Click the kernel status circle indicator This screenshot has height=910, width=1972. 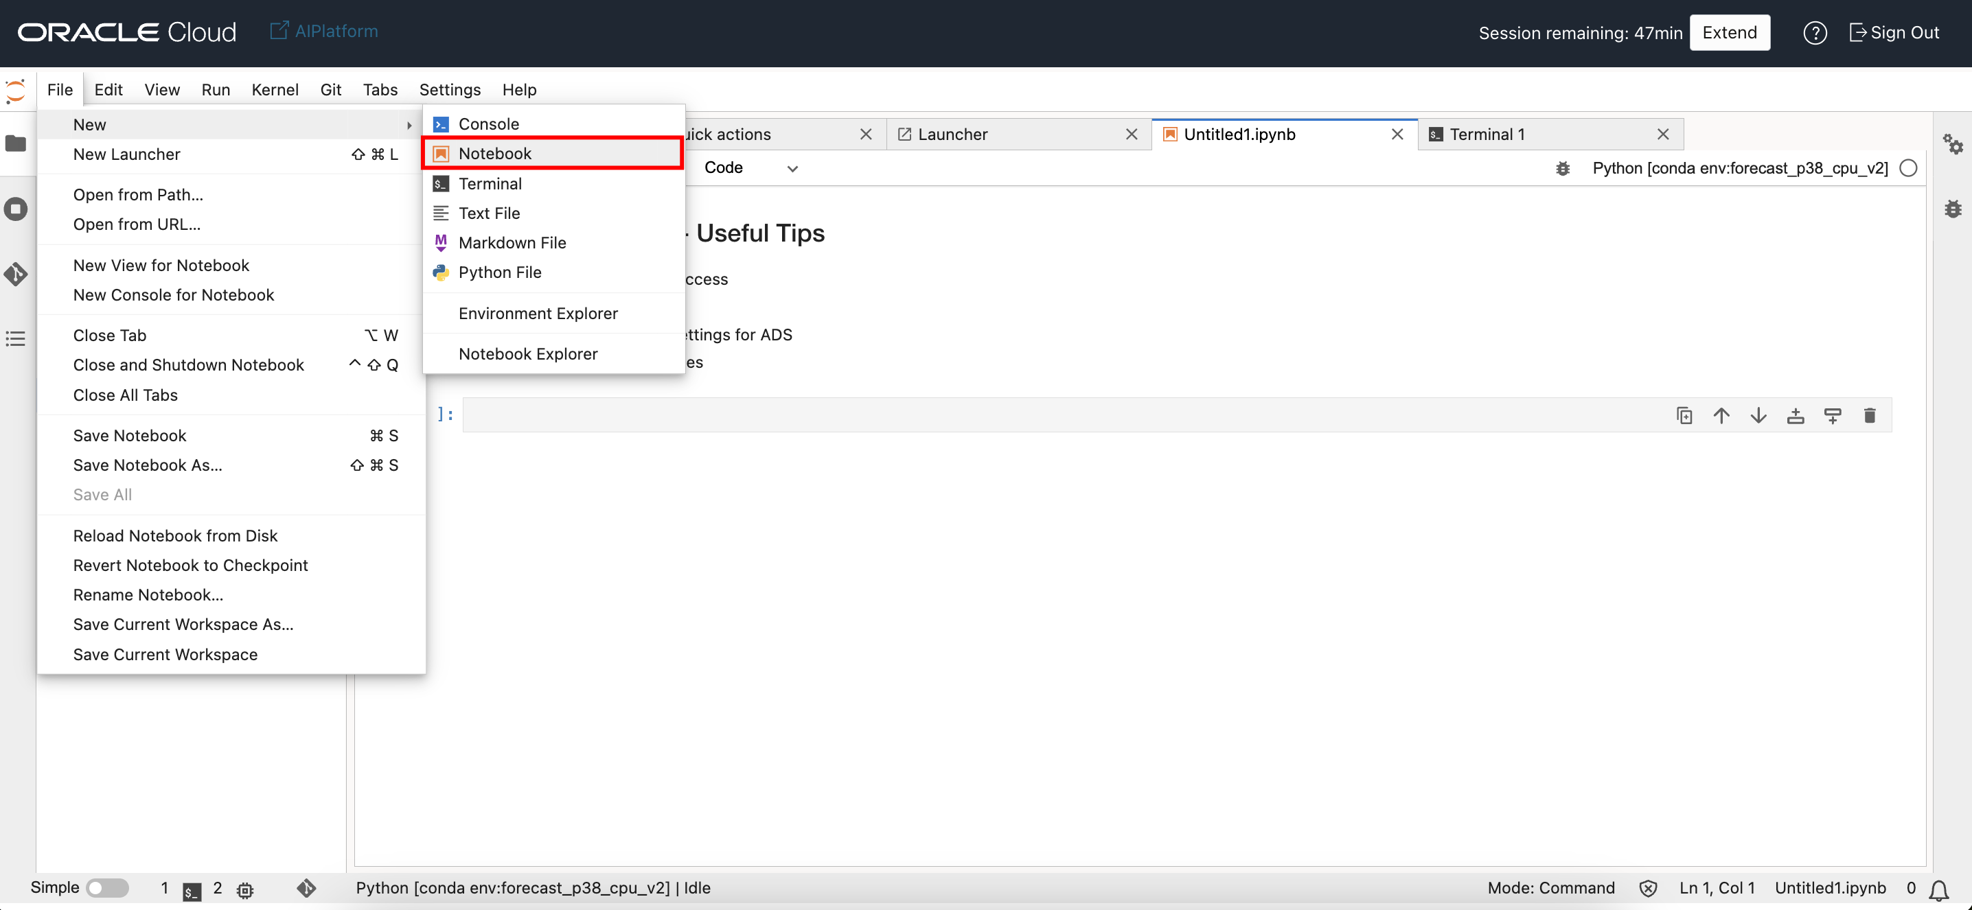[1908, 168]
